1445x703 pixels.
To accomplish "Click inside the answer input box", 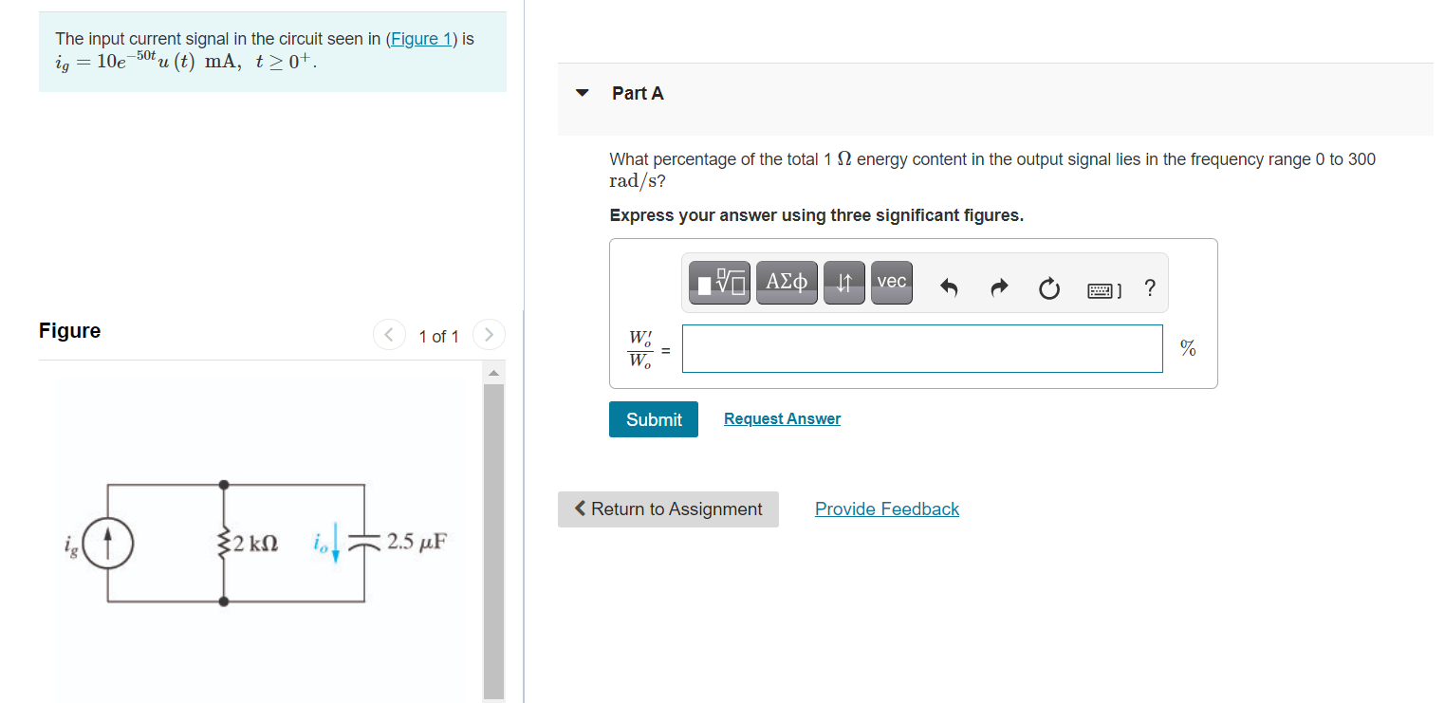I will pos(921,348).
